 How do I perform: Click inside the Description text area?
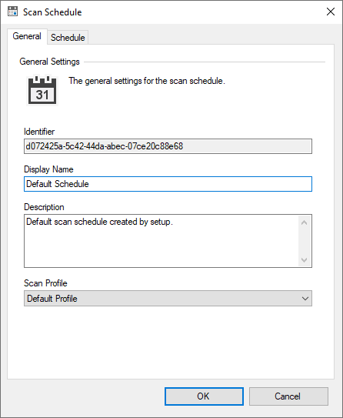(x=162, y=241)
